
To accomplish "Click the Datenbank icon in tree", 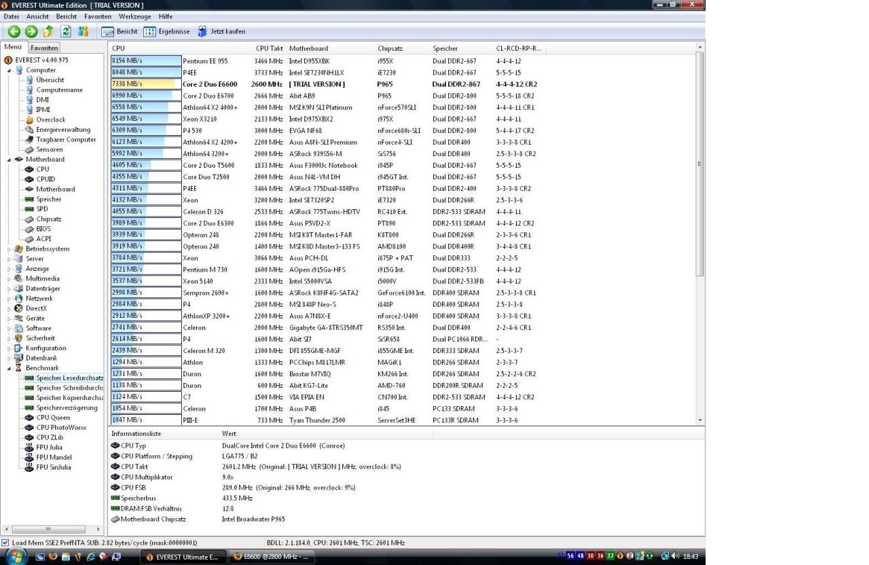I will point(19,358).
